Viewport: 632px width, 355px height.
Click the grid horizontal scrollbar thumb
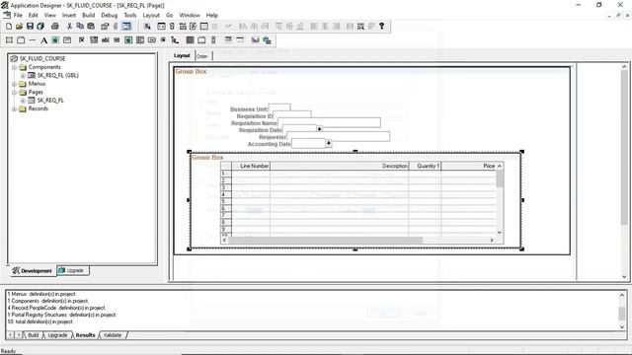326,241
